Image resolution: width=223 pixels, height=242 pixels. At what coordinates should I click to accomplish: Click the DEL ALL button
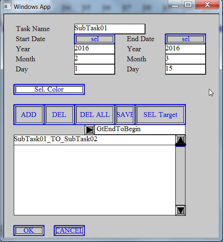[95, 115]
